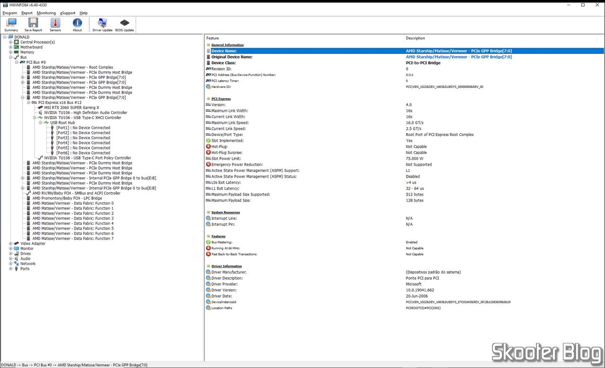
Task: Expand the Central Processor(s) node
Action: coord(11,42)
